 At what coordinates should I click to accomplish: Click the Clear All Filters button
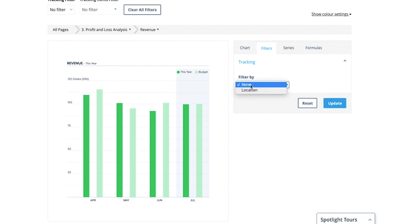pos(142,10)
